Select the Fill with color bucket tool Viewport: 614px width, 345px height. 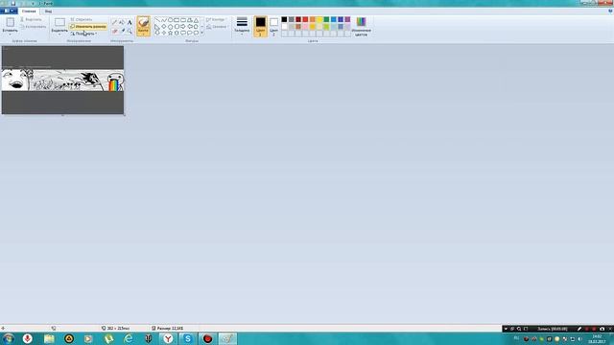coord(122,22)
